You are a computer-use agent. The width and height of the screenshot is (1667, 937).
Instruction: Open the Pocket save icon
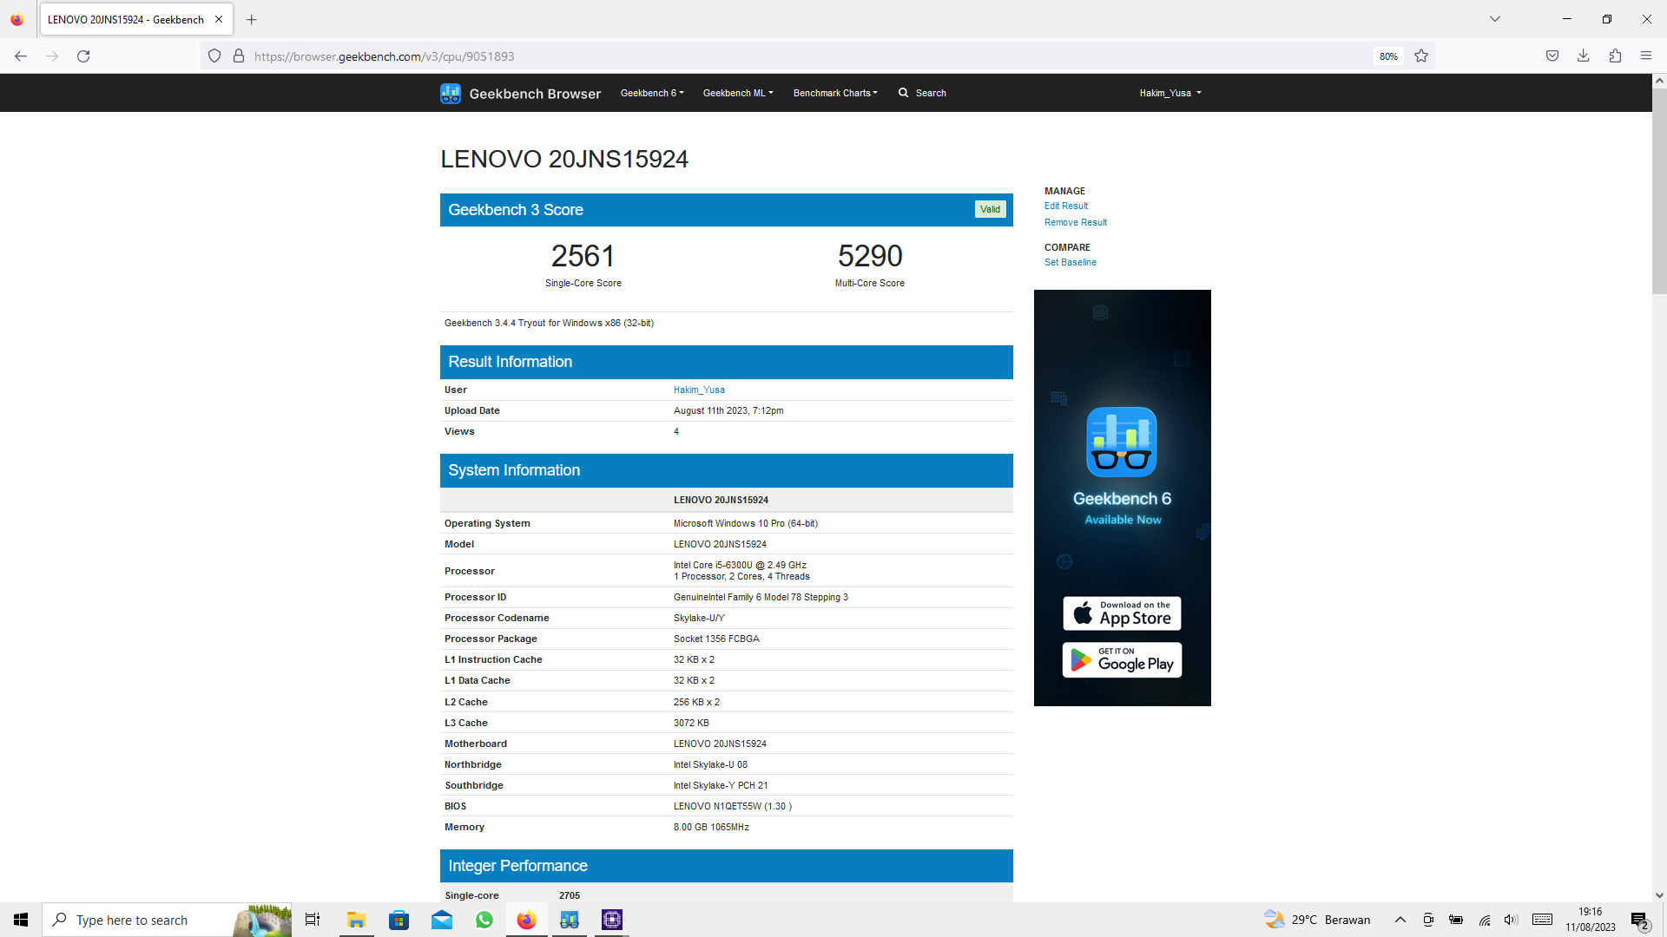pyautogui.click(x=1552, y=56)
